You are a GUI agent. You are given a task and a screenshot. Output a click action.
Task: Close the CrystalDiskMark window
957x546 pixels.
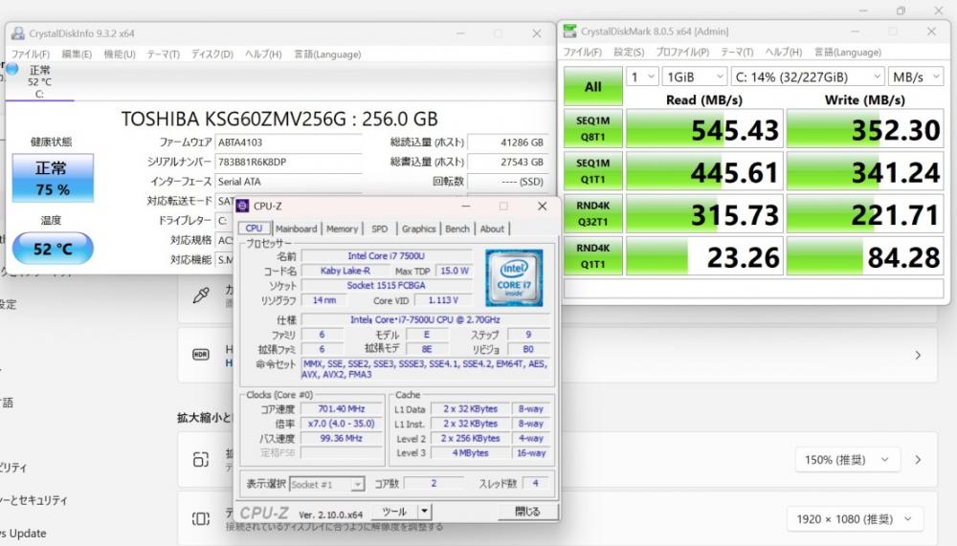(931, 32)
